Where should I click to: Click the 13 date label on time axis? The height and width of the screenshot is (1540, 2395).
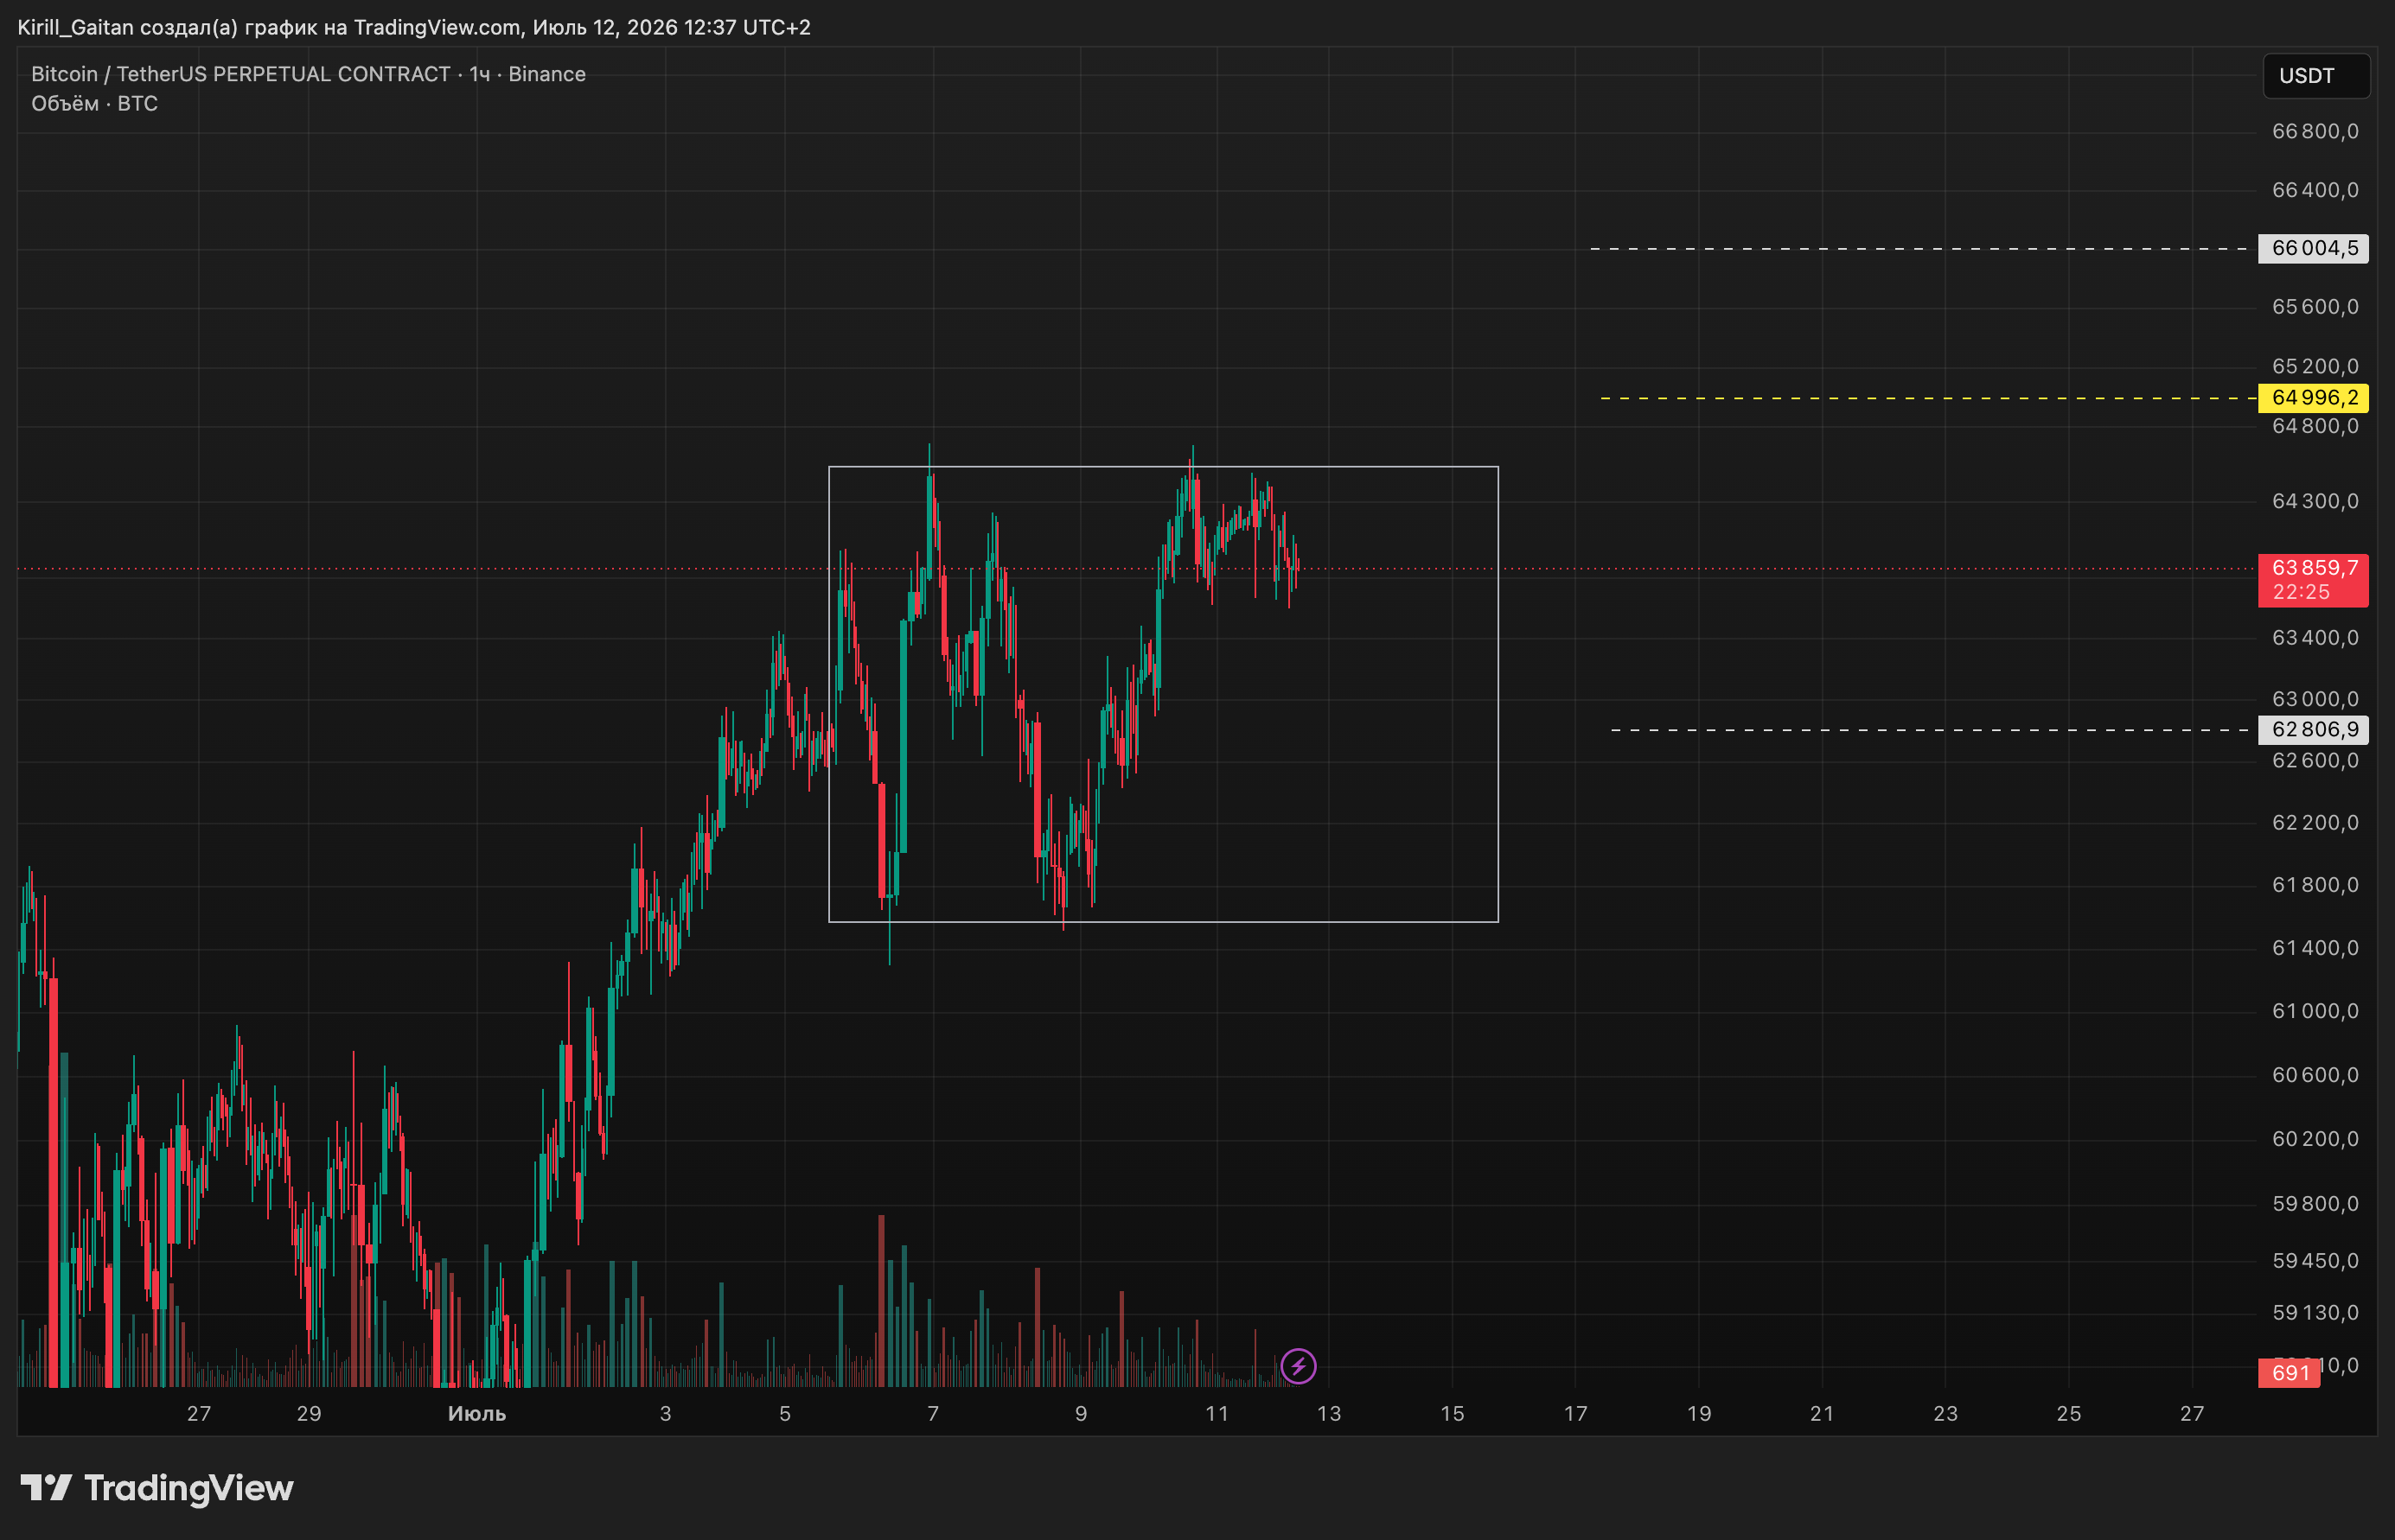point(1329,1414)
